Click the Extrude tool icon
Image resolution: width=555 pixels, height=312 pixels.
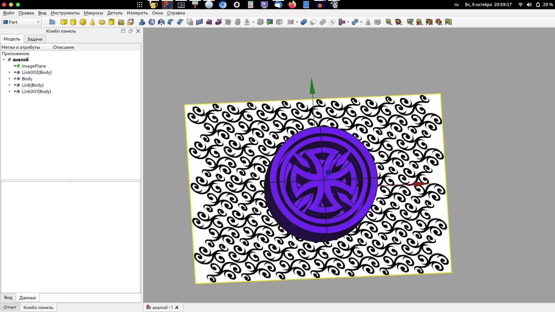point(142,22)
